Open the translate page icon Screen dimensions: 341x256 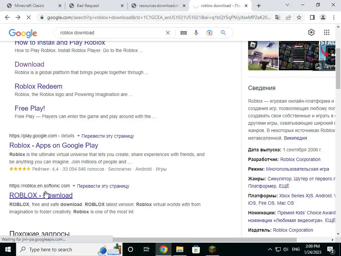point(278,17)
